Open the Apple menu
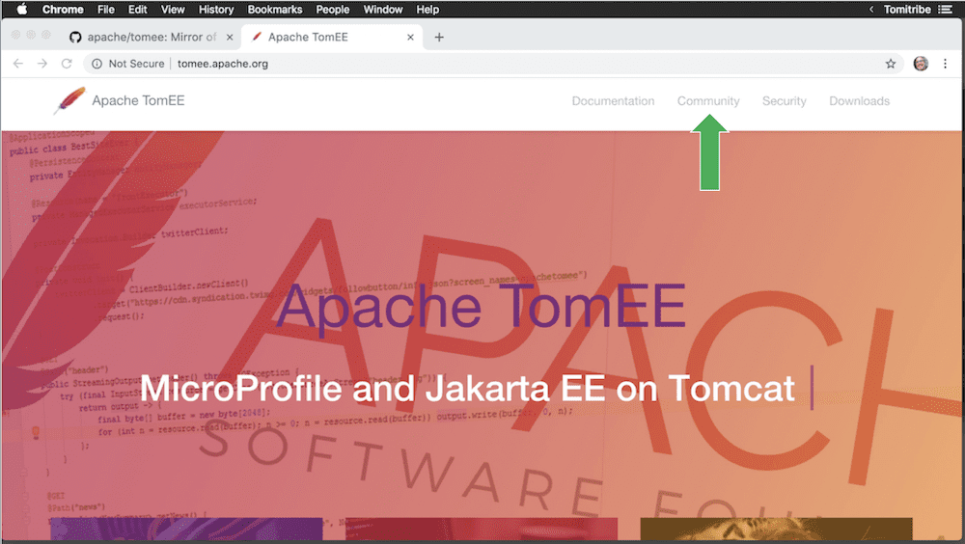The width and height of the screenshot is (965, 544). 22,9
